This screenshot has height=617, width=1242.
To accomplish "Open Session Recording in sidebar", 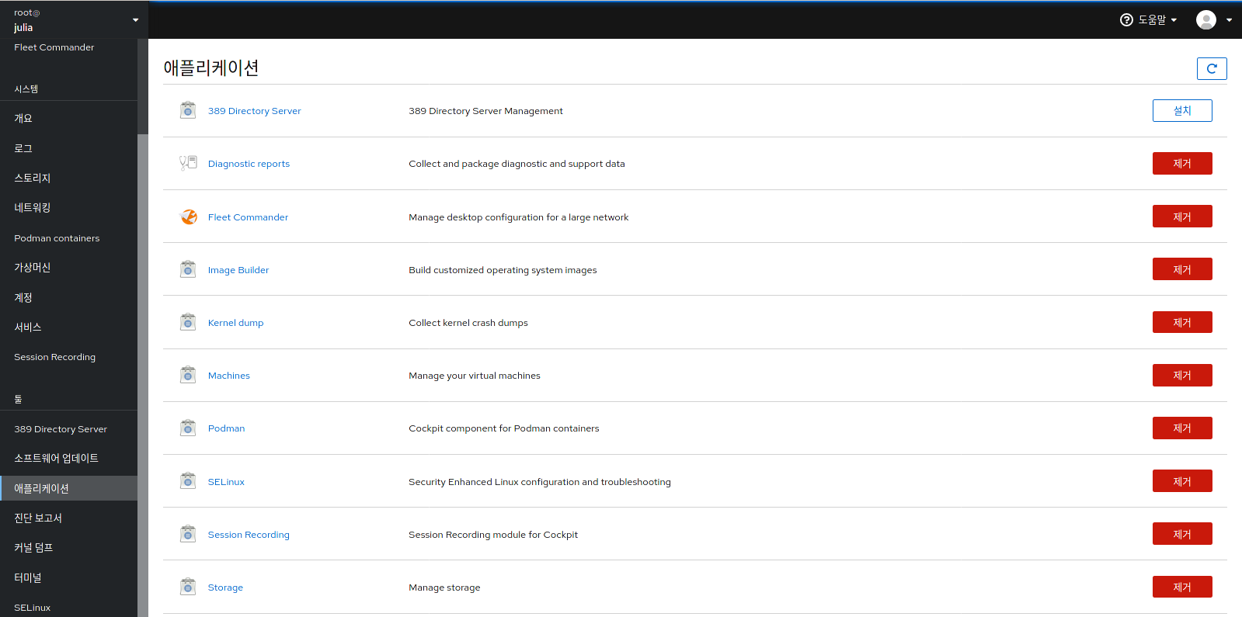I will click(x=68, y=357).
